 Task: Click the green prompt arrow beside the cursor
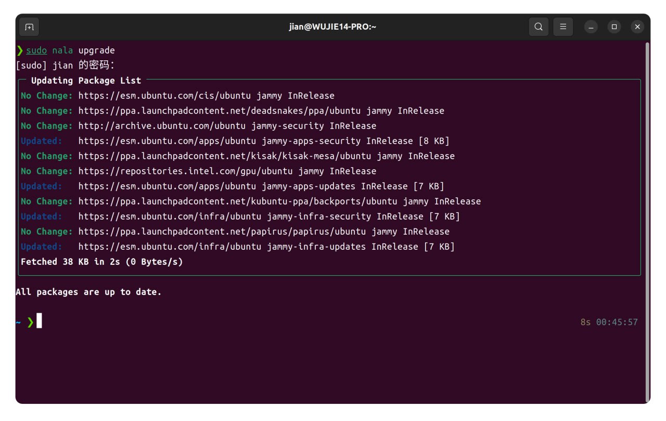pyautogui.click(x=30, y=322)
